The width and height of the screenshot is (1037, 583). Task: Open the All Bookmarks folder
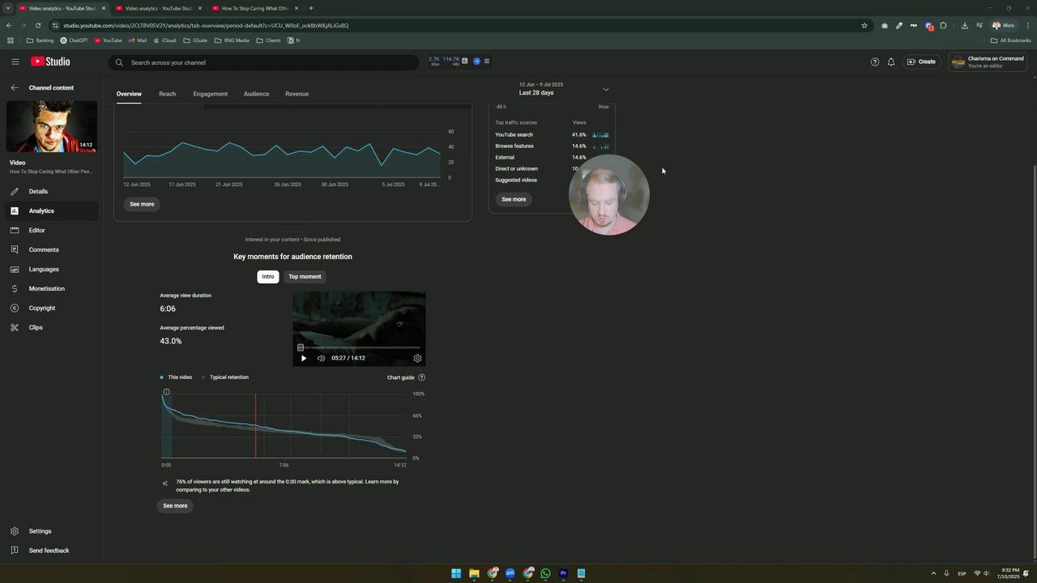[x=1010, y=40]
